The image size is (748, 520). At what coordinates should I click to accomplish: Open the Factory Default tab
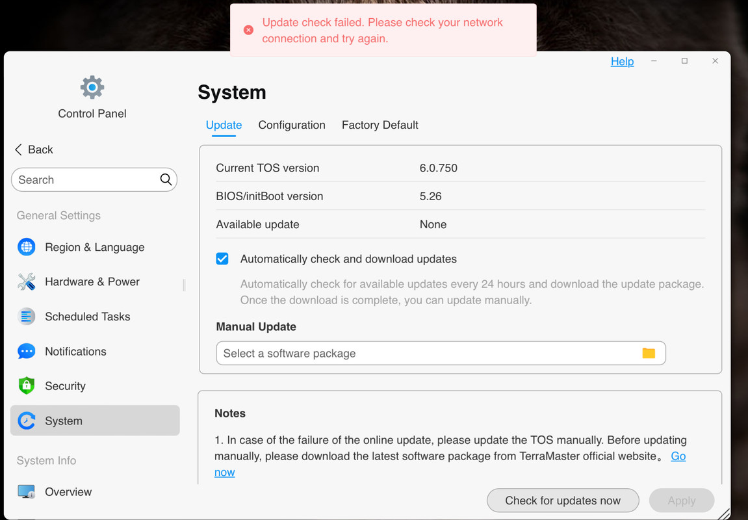(x=380, y=125)
